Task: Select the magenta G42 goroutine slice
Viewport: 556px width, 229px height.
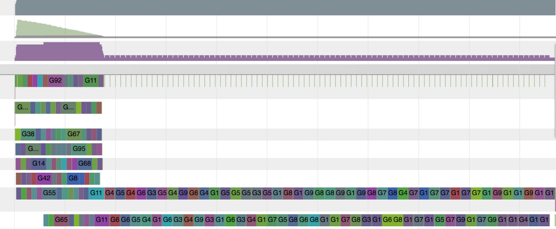Action: (44, 178)
